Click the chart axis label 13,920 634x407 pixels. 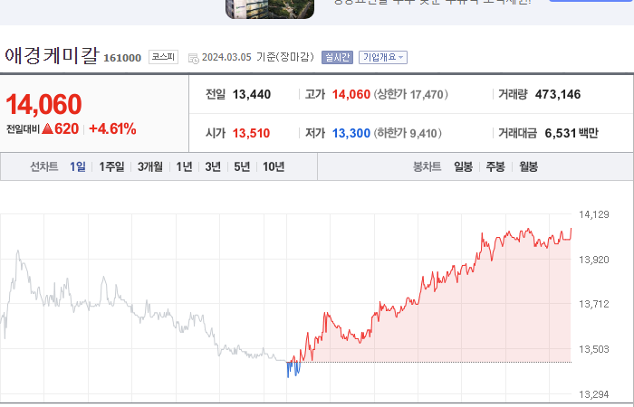click(x=593, y=260)
